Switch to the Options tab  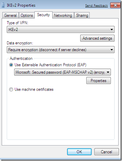tap(27, 15)
